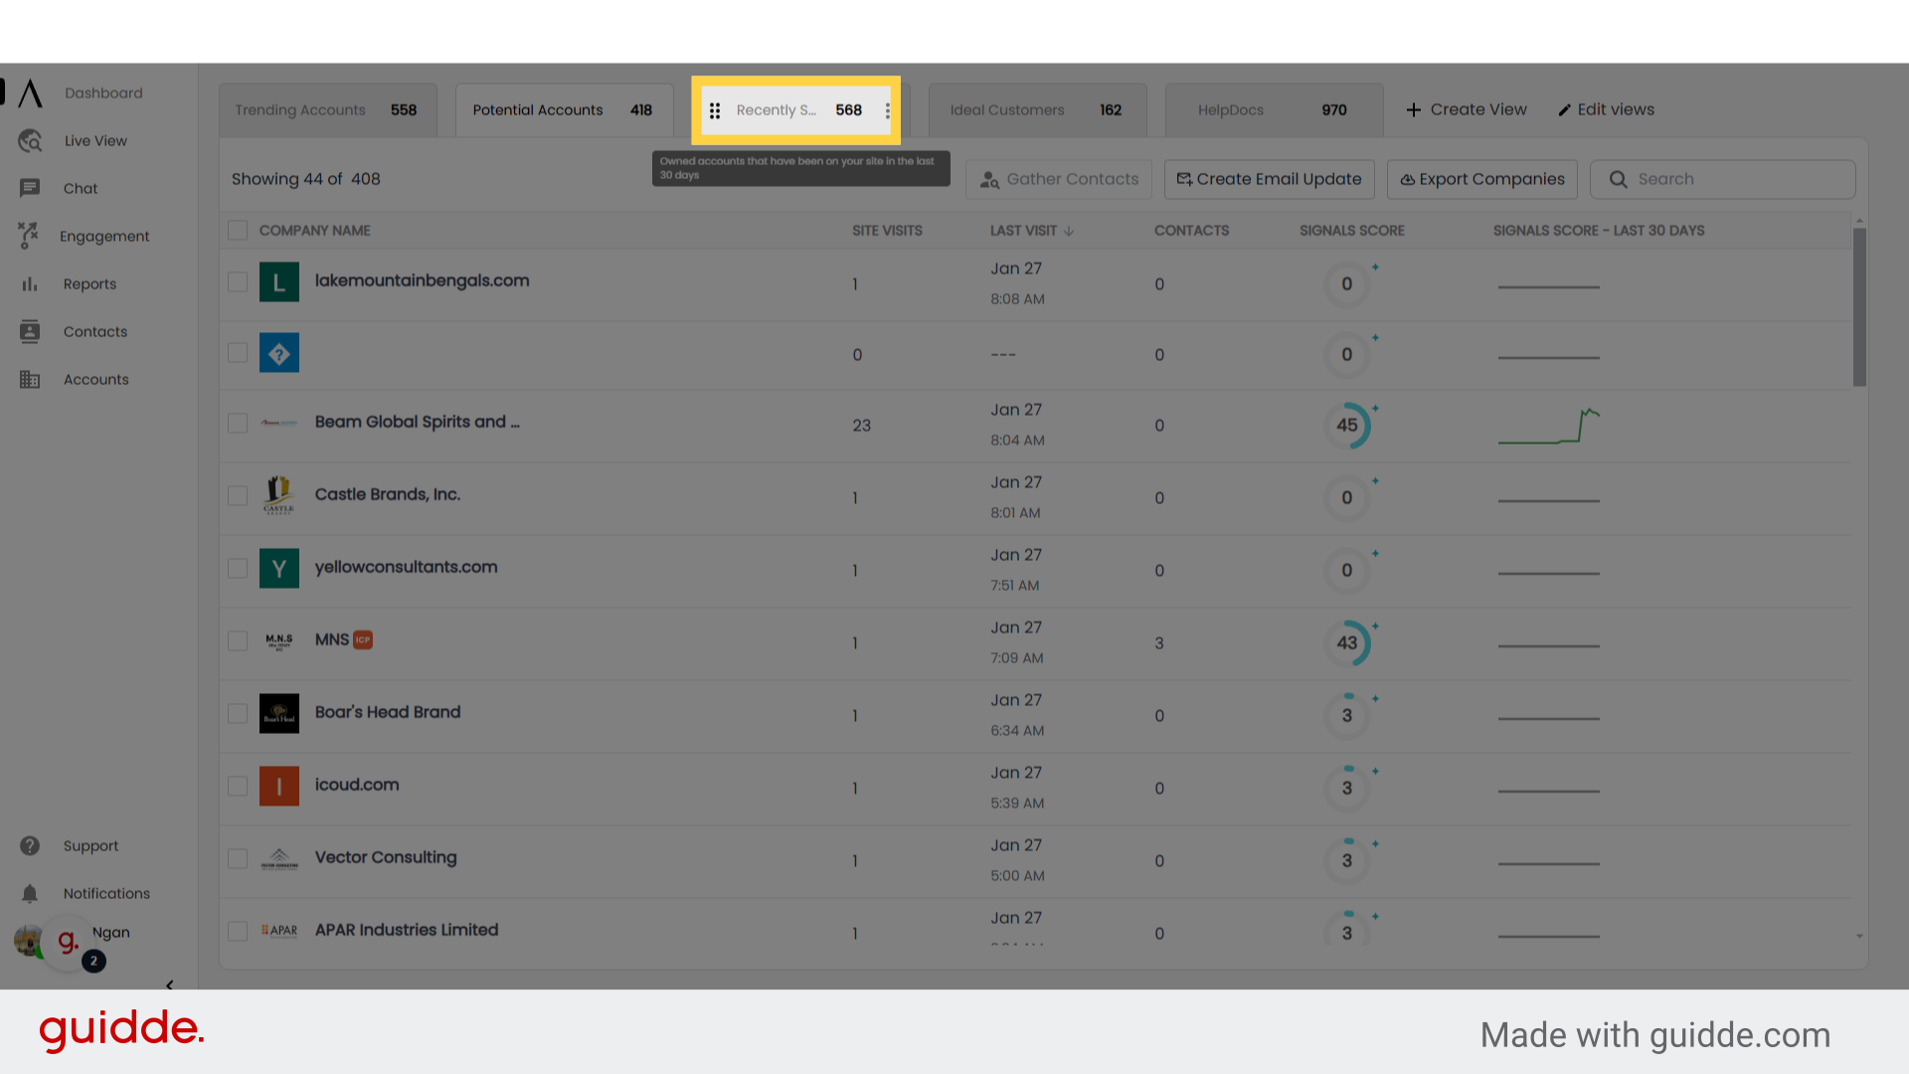Open Engagement icon in sidebar
The height and width of the screenshot is (1074, 1909).
click(x=29, y=236)
